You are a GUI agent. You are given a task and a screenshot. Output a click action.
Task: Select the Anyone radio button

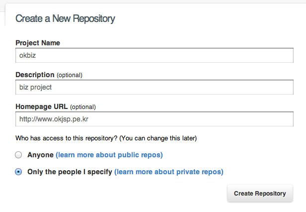point(18,155)
